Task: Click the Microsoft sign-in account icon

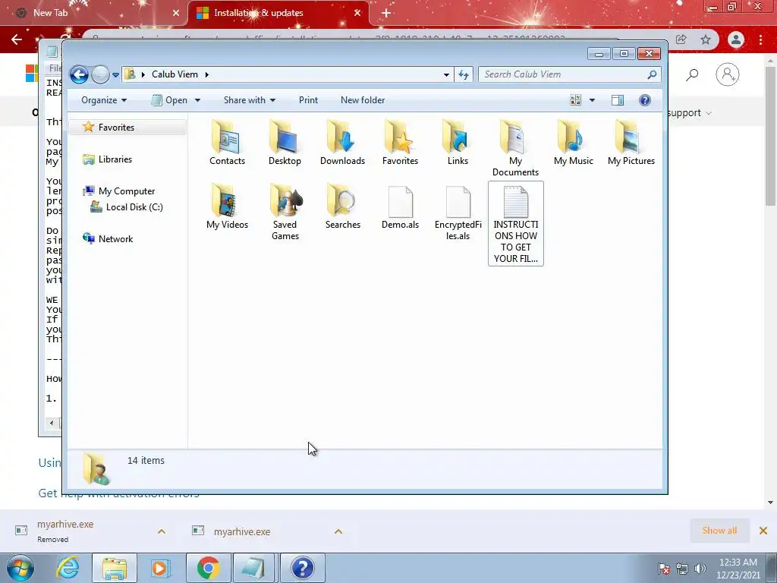Action: (728, 74)
